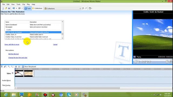The height and width of the screenshot is (97, 173).
Task: Take picture from preview icon
Action: (171, 62)
